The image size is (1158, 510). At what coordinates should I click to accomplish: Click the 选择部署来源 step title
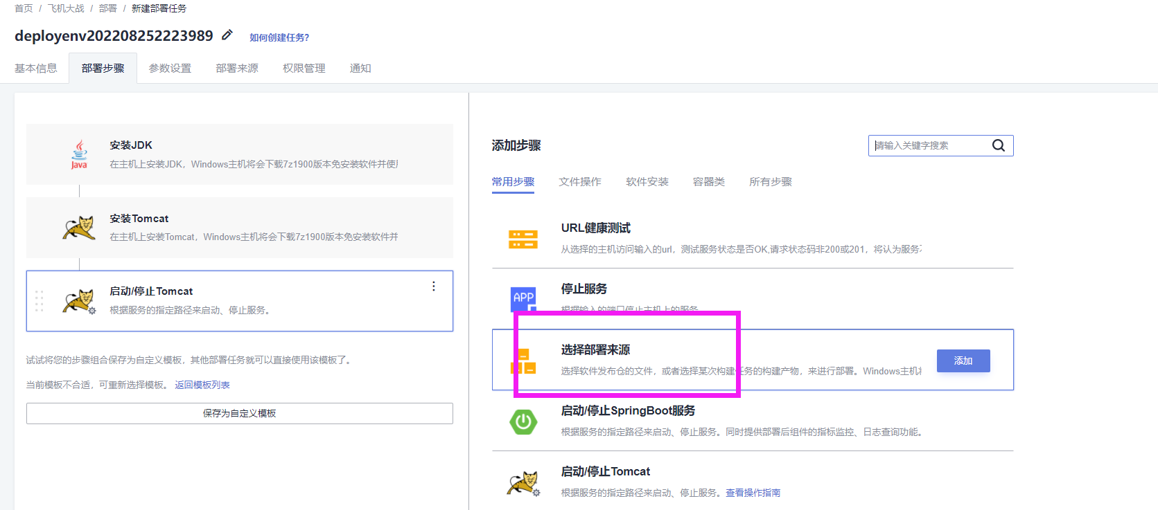pyautogui.click(x=596, y=350)
